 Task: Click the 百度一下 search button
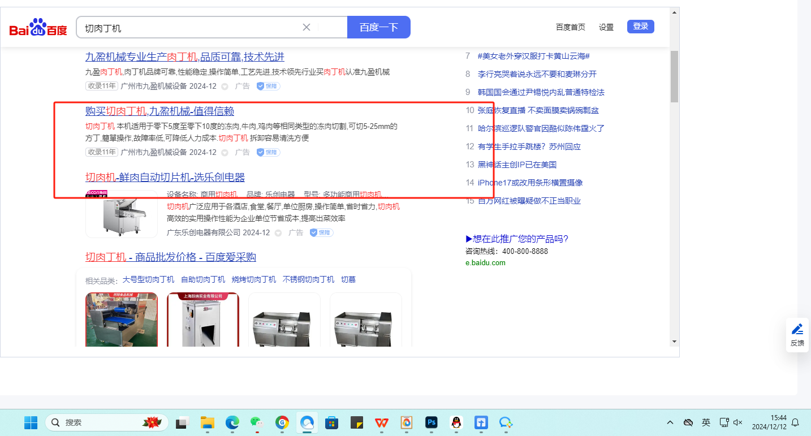click(x=379, y=27)
